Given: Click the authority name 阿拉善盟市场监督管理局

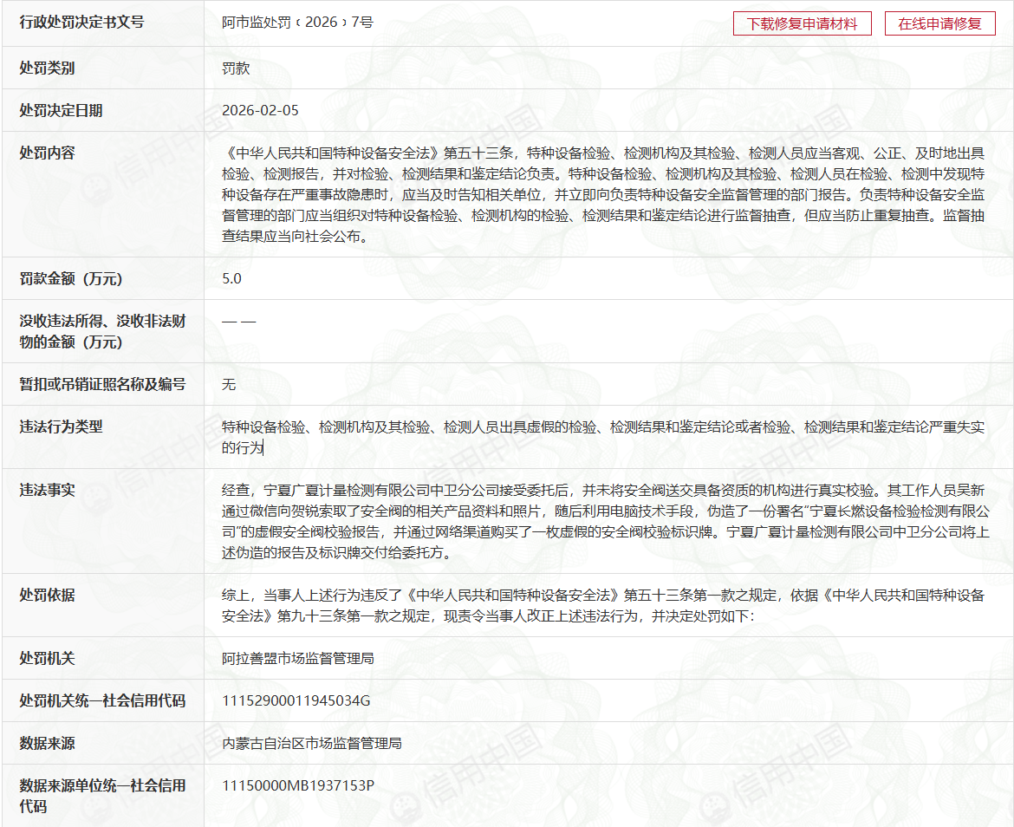Looking at the screenshot, I should tap(297, 658).
